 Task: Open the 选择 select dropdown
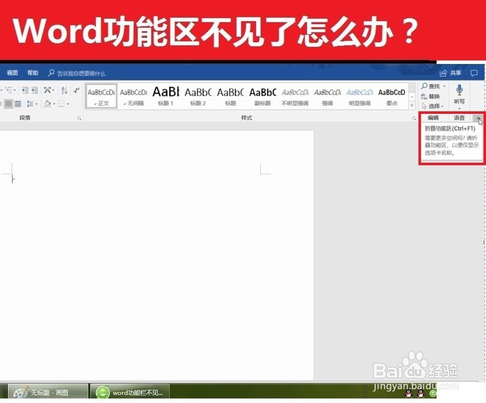pyautogui.click(x=433, y=106)
